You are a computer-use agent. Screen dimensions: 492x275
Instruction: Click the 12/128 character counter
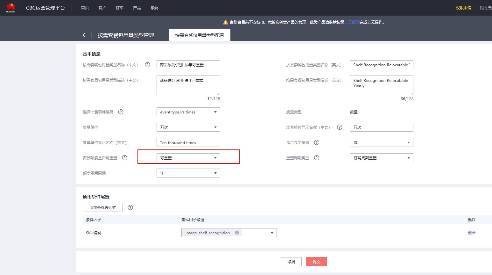coord(214,99)
